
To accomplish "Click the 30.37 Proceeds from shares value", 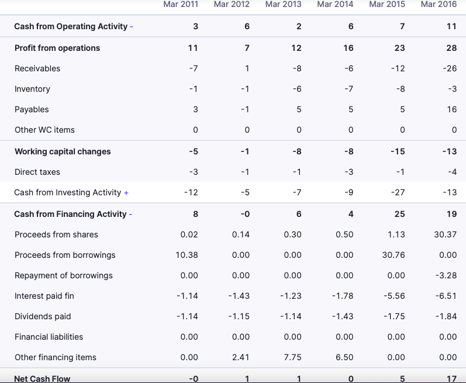I will pos(446,234).
